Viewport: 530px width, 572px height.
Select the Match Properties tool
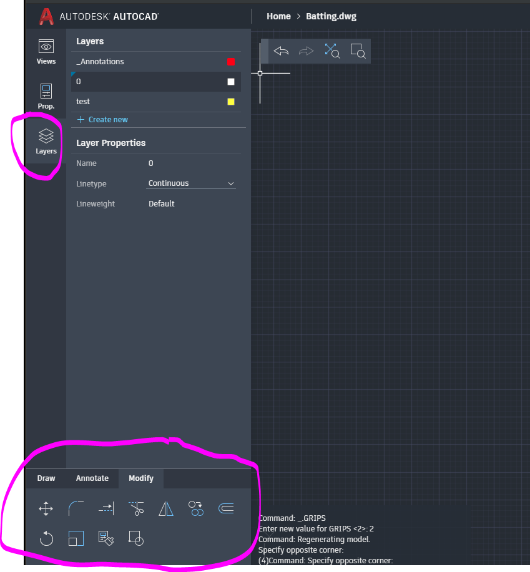(106, 538)
